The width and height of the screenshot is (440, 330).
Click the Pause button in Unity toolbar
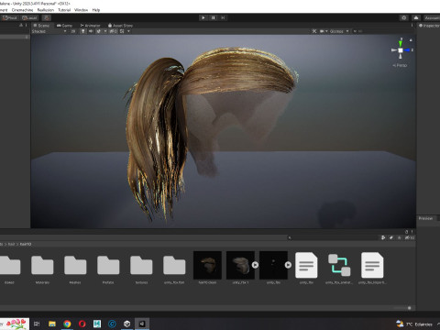pyautogui.click(x=213, y=17)
